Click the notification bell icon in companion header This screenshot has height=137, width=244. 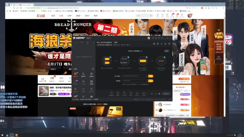(165, 44)
